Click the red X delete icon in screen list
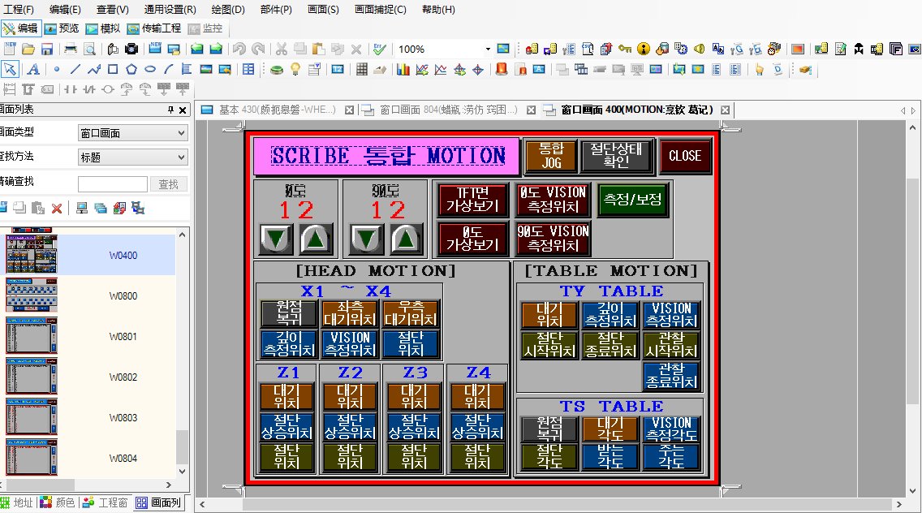This screenshot has height=513, width=922. (57, 209)
